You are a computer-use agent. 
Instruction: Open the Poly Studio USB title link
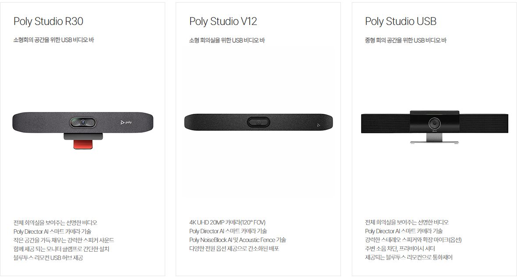click(x=400, y=21)
